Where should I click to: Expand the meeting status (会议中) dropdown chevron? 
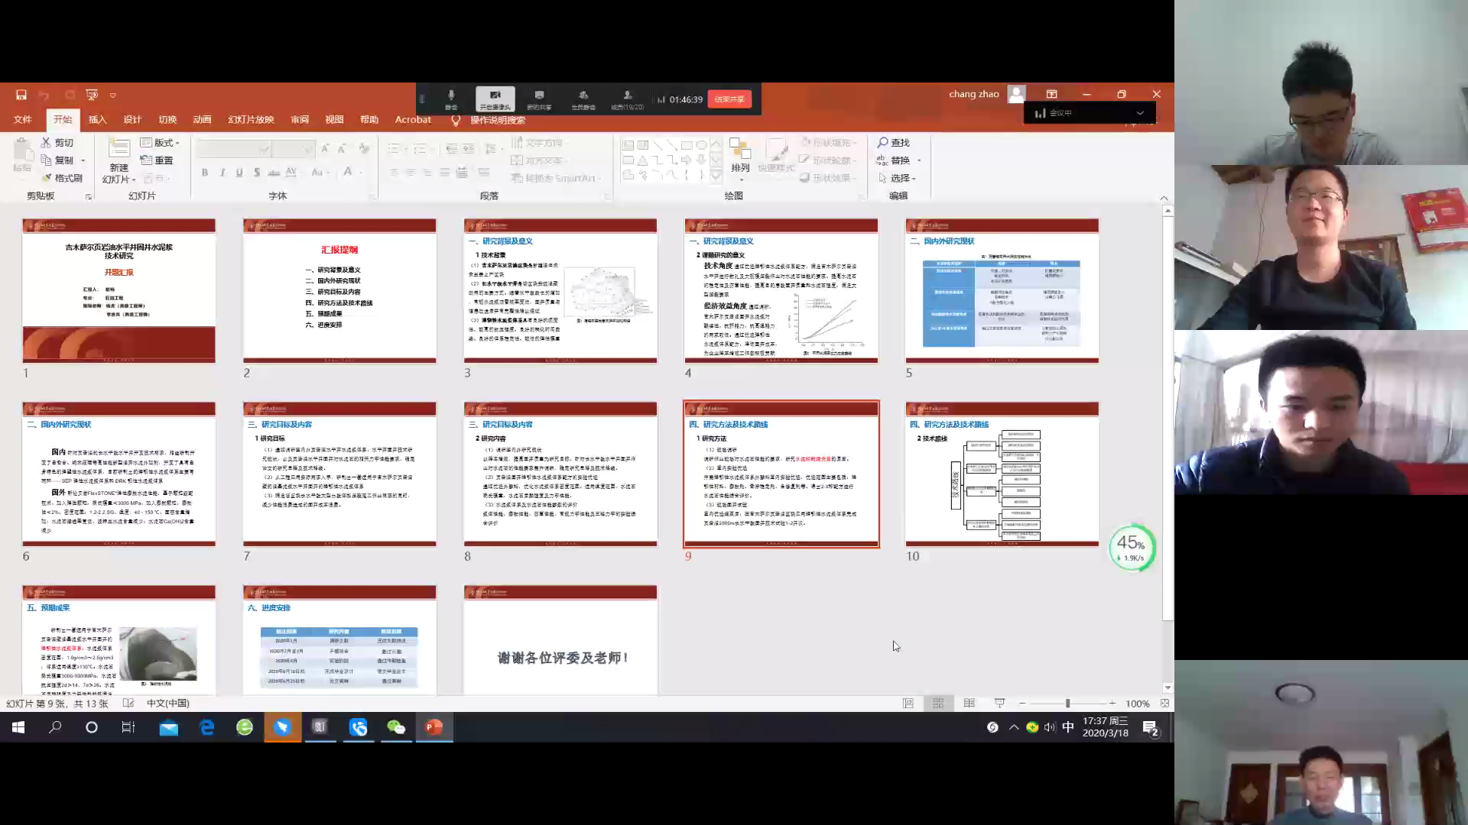coord(1140,113)
